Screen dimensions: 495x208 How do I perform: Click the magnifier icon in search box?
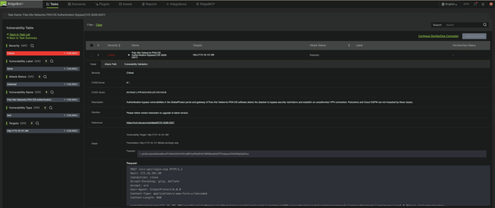pyautogui.click(x=485, y=25)
